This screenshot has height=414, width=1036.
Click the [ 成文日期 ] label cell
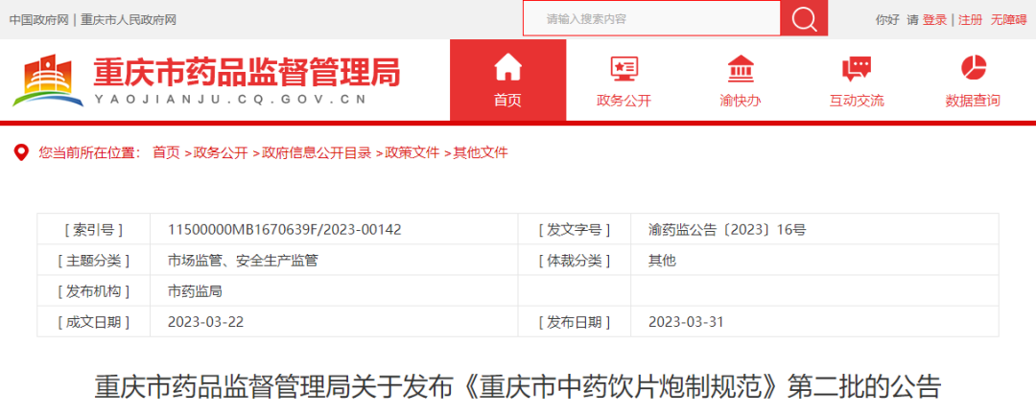[x=94, y=322]
